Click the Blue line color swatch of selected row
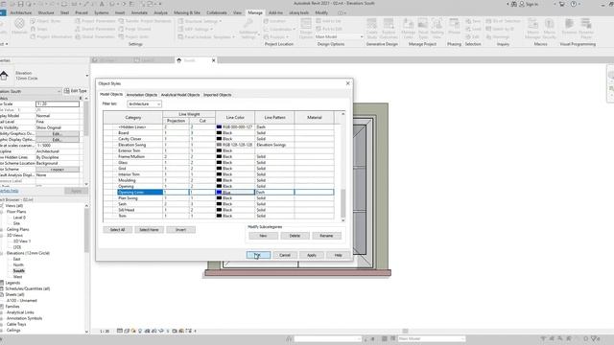Screen dimensions: 614x345 click(x=219, y=192)
